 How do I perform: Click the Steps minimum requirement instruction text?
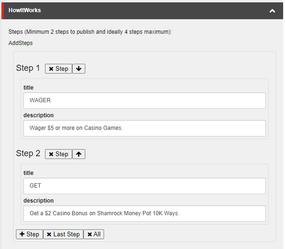point(90,32)
